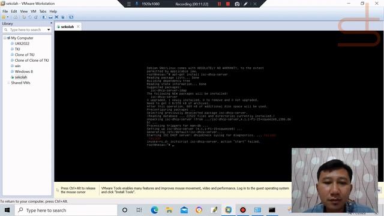The image size is (384, 216).
Task: Click the VM power control toolbar icon
Action: (x=4, y=17)
